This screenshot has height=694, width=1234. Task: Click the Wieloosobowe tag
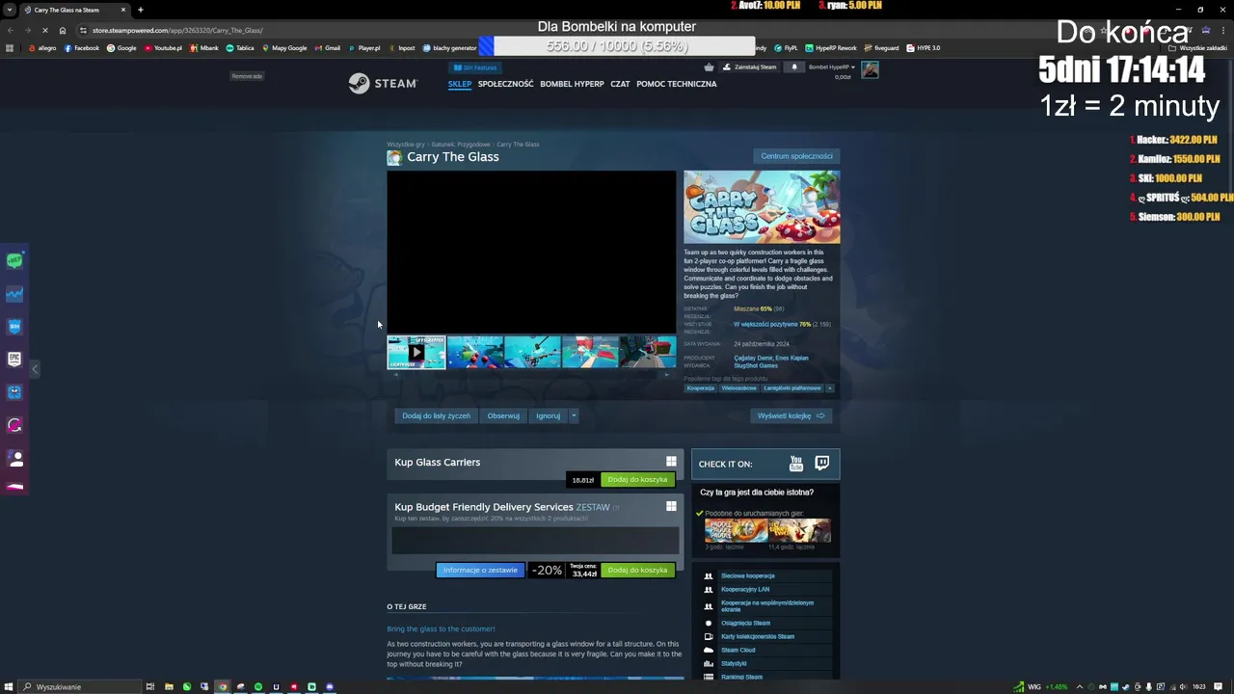point(739,388)
